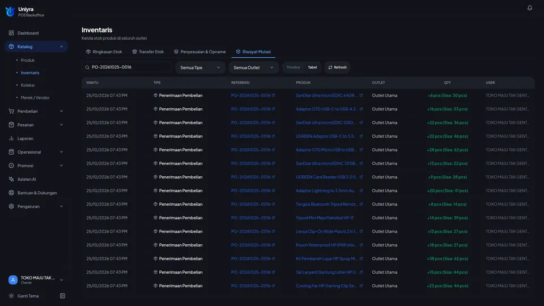Click the search field containing PO-20261025-0016

127,67
